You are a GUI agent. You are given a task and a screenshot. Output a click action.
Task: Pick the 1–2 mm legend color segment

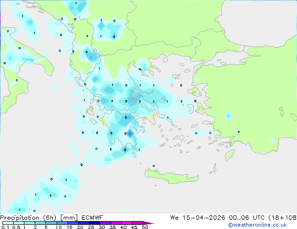click(x=30, y=223)
